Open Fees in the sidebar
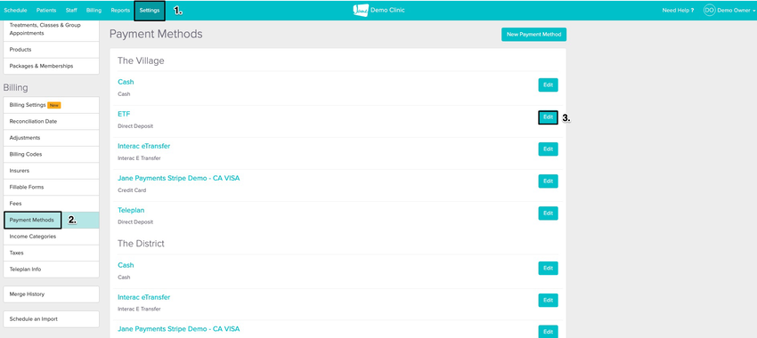Viewport: 757px width, 338px height. 51,204
